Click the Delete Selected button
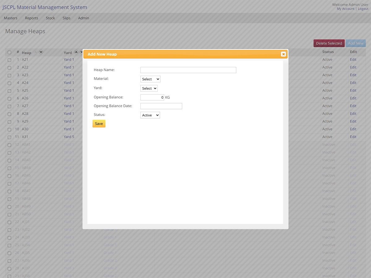 coord(329,43)
